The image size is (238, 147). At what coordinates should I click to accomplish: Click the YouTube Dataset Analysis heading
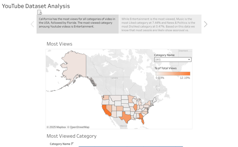[x=36, y=6]
